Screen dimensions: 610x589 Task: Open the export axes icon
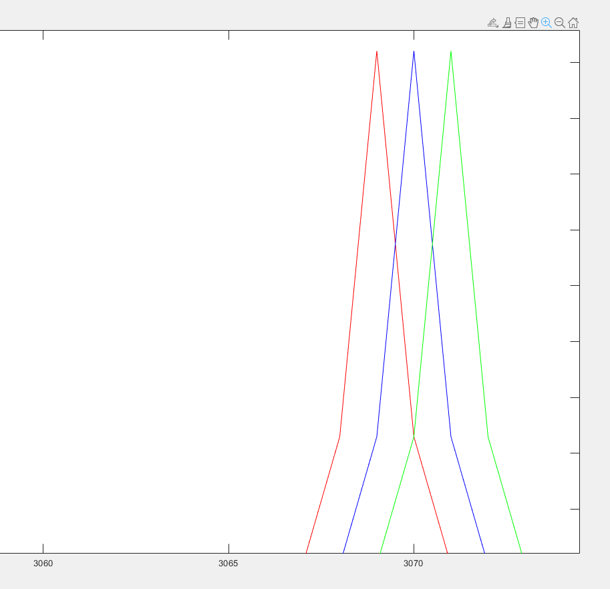coord(493,23)
